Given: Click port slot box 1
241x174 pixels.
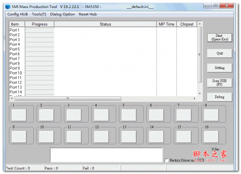Looking at the screenshot, I should (x=19, y=115).
